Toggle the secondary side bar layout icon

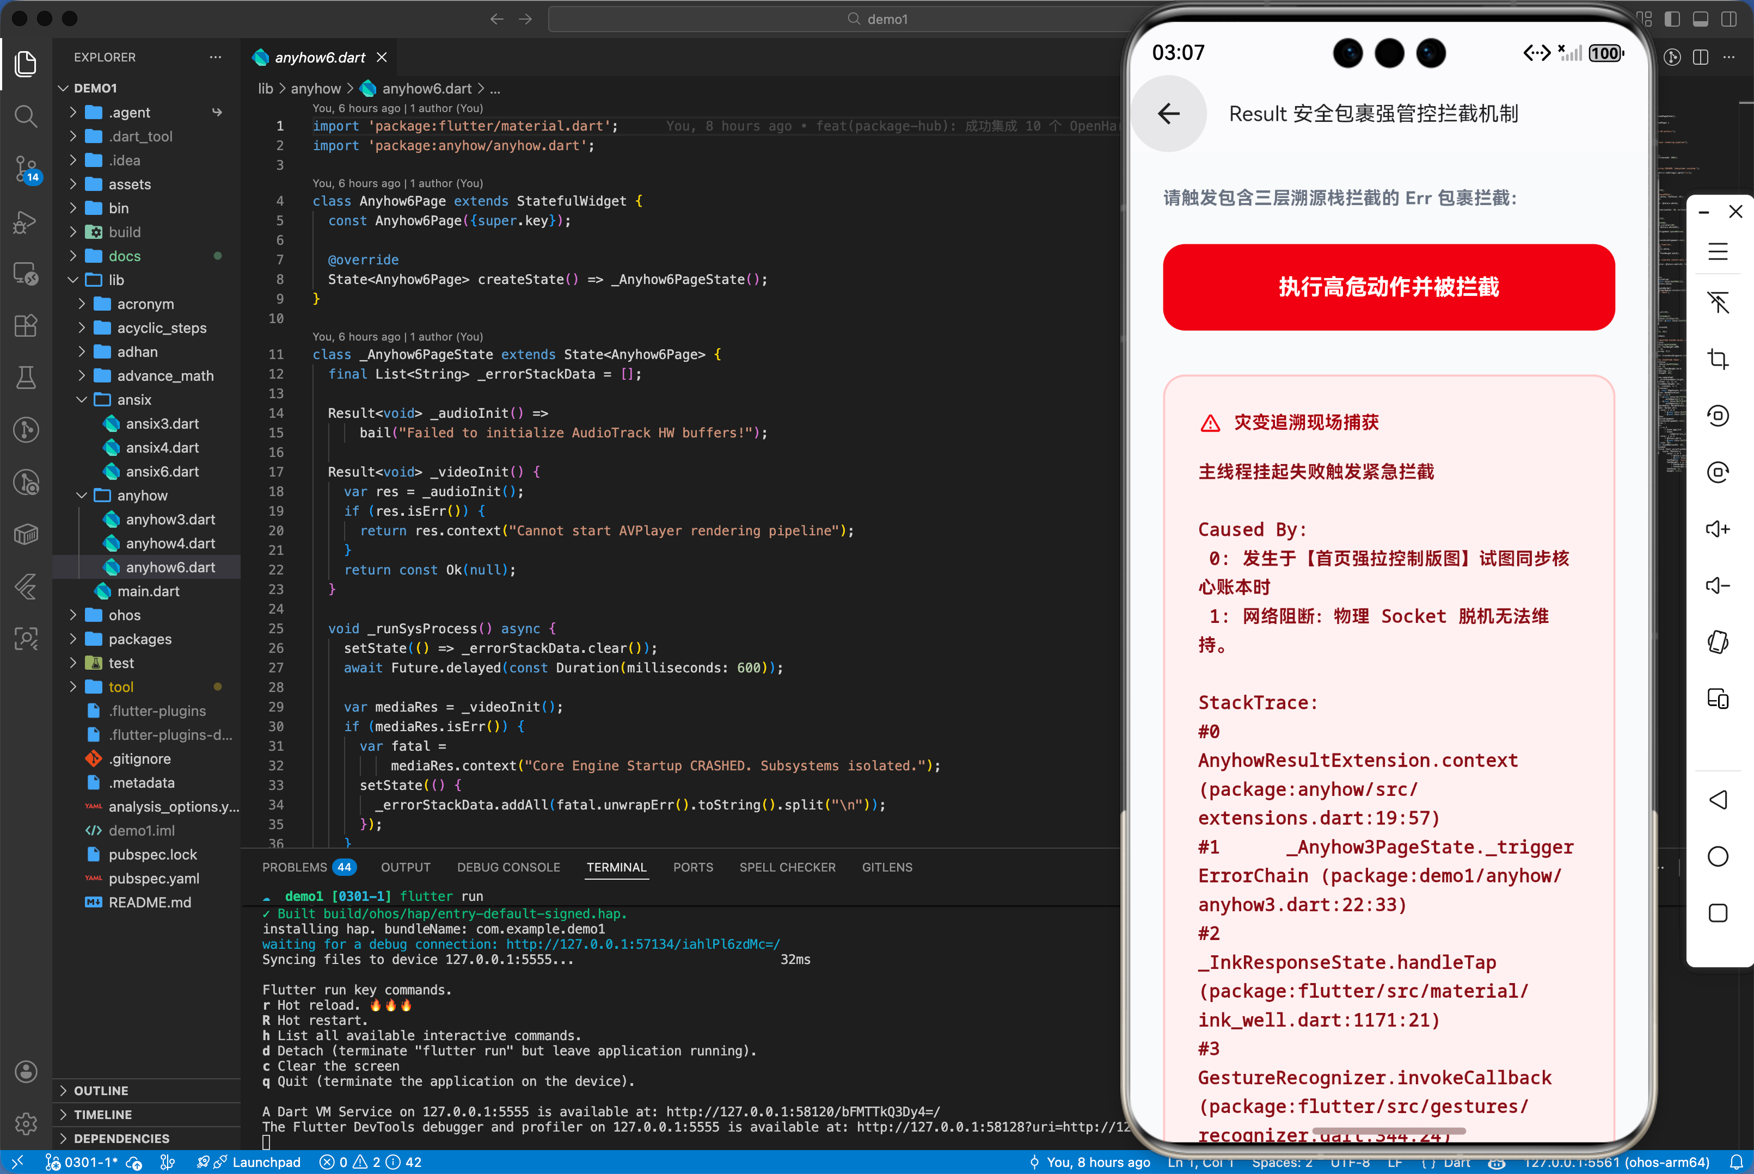(x=1730, y=18)
